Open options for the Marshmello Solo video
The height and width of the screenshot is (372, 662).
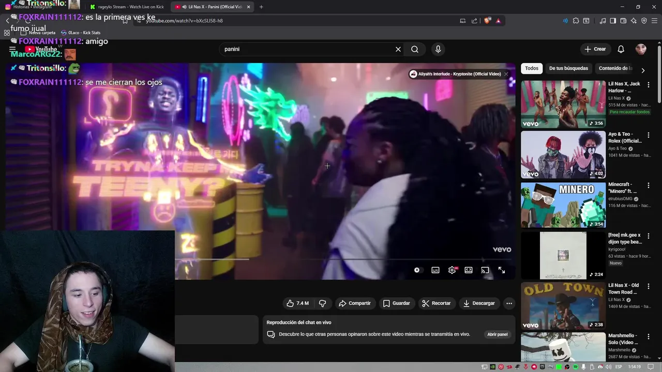pyautogui.click(x=649, y=336)
